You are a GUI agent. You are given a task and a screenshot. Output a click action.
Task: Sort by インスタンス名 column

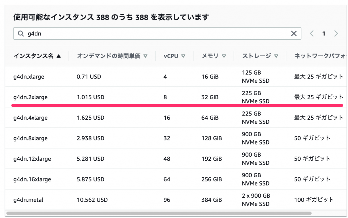coord(37,56)
